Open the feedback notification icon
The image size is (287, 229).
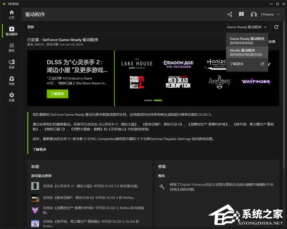tap(241, 14)
